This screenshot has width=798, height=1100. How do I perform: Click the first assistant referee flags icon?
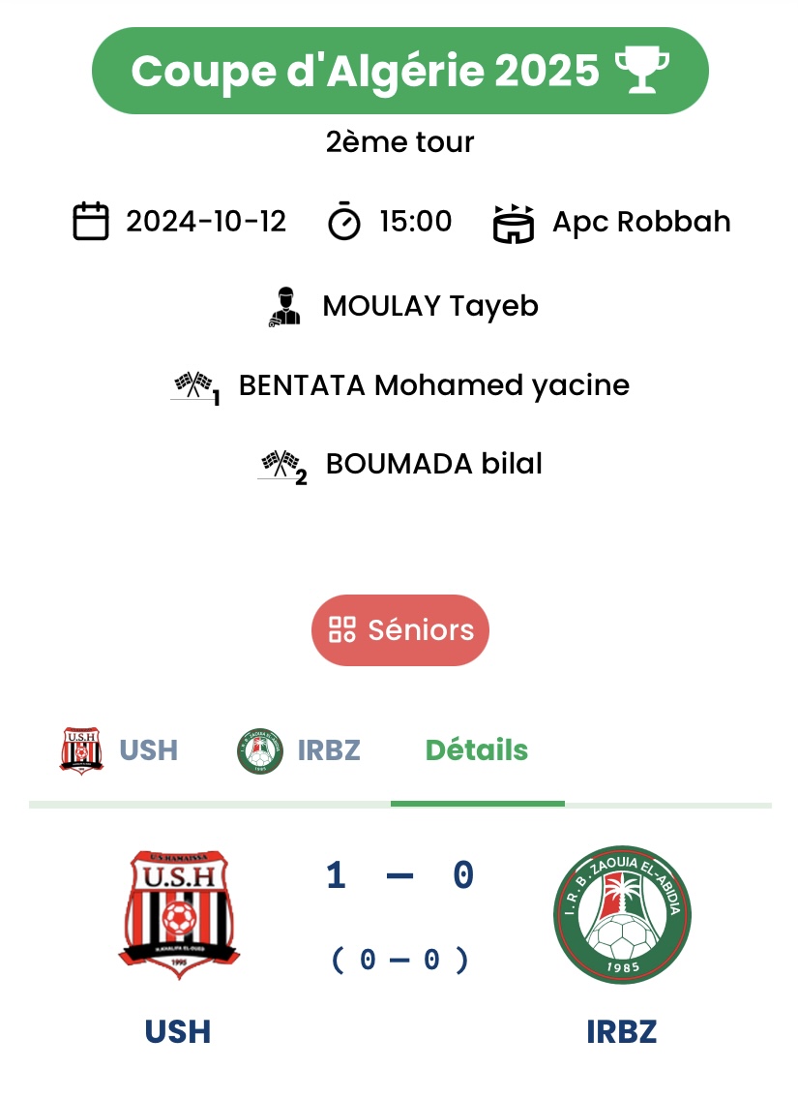[194, 386]
